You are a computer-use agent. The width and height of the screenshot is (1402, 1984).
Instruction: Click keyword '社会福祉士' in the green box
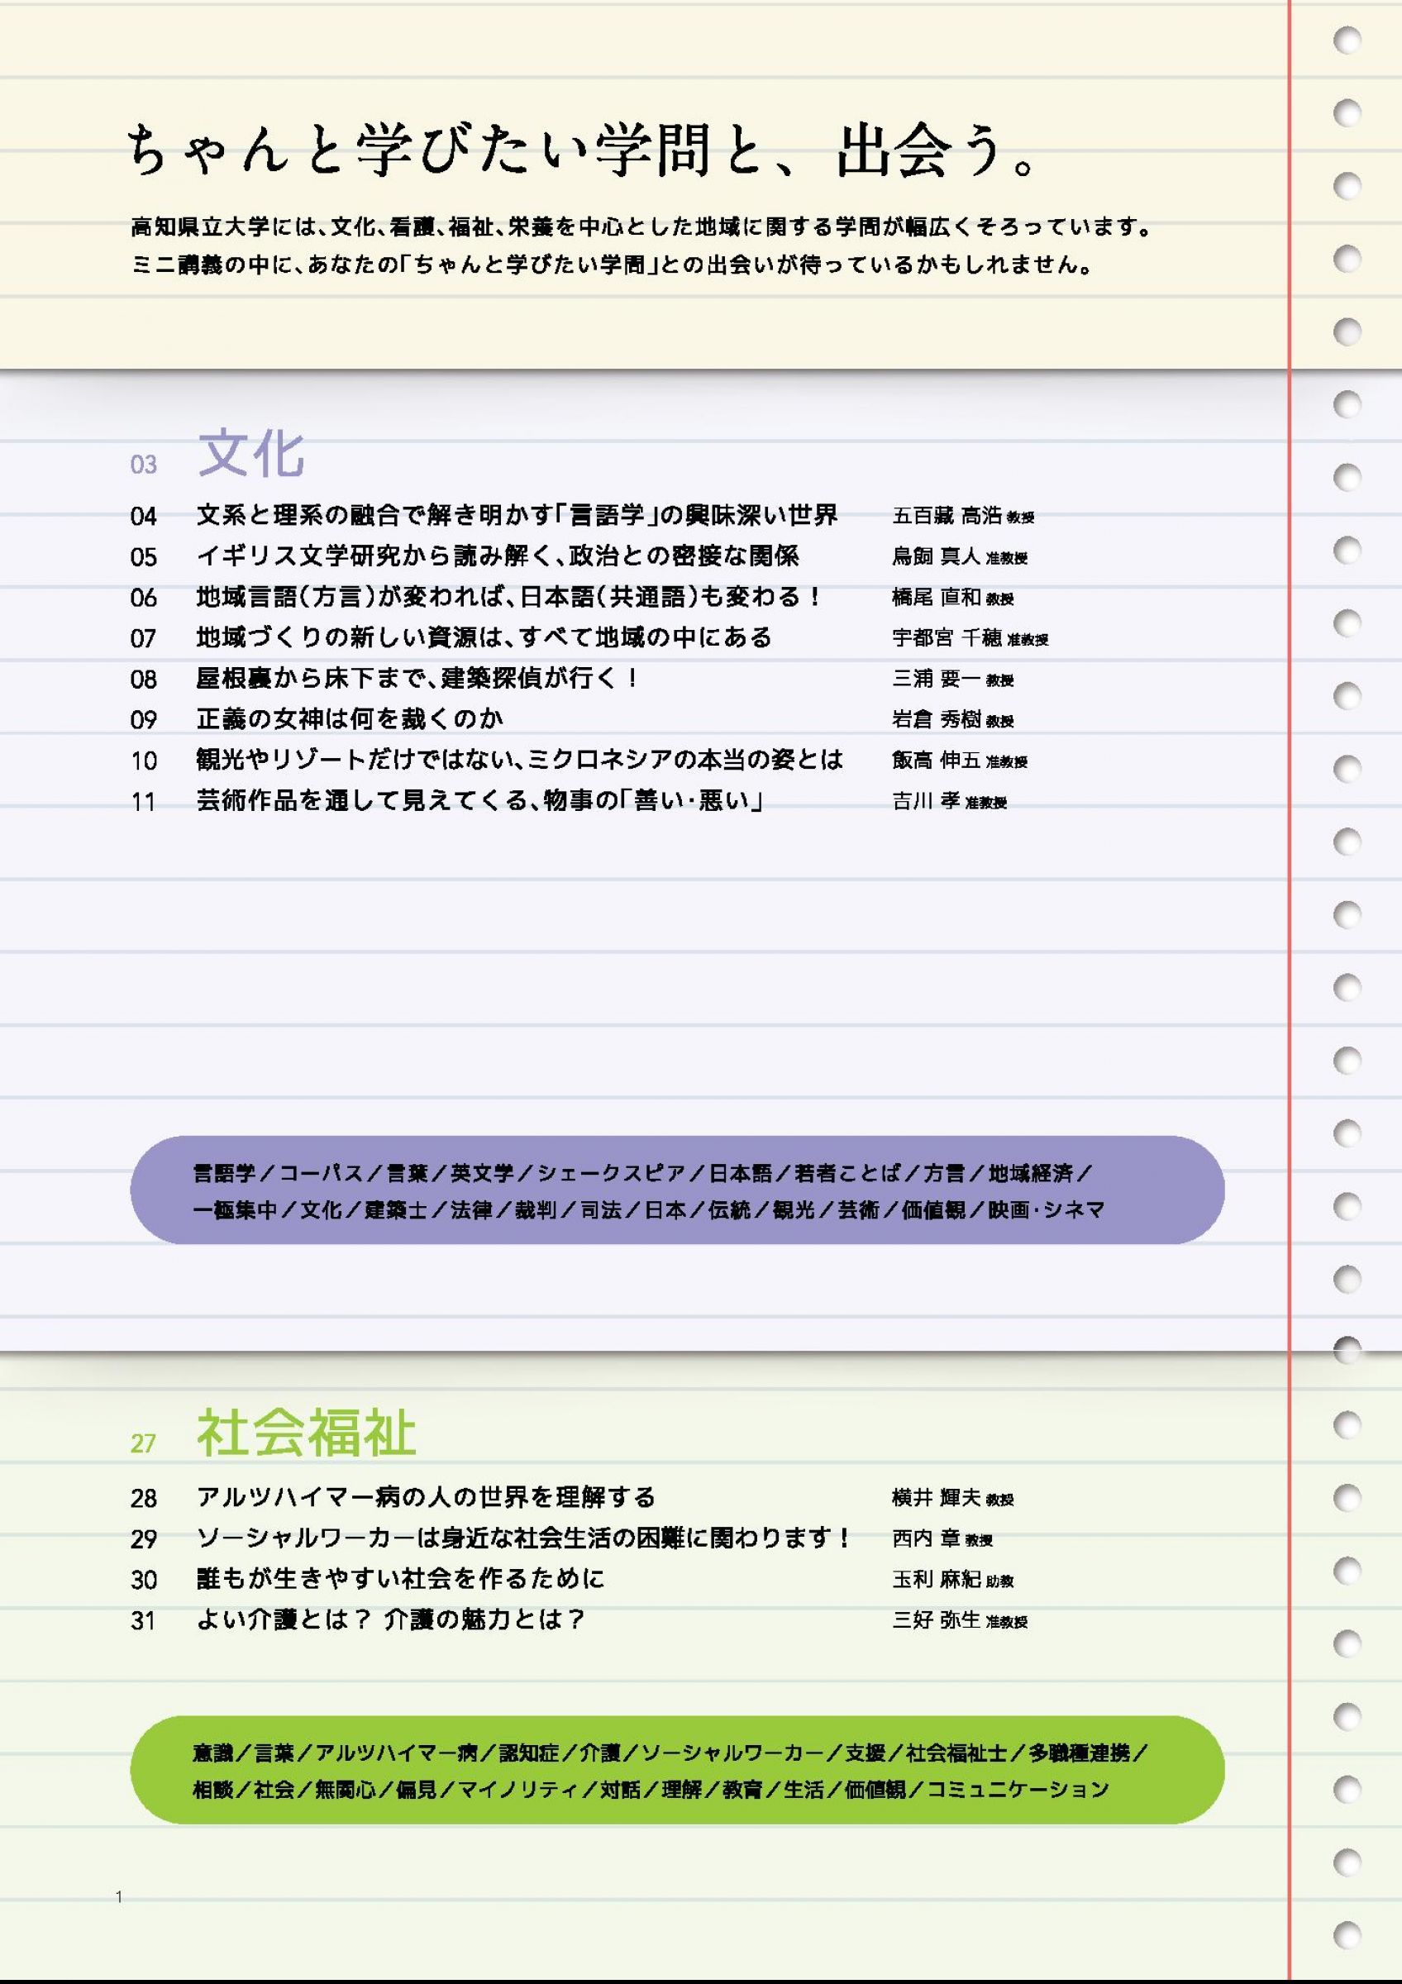click(957, 1753)
